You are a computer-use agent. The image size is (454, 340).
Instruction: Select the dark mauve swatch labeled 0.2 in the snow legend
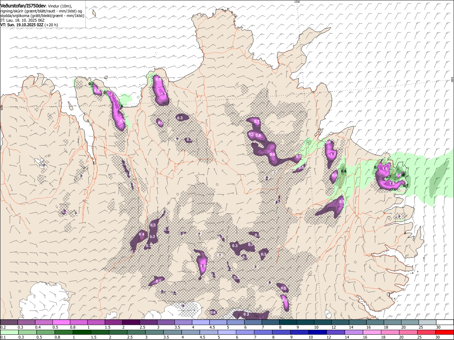tap(9, 322)
